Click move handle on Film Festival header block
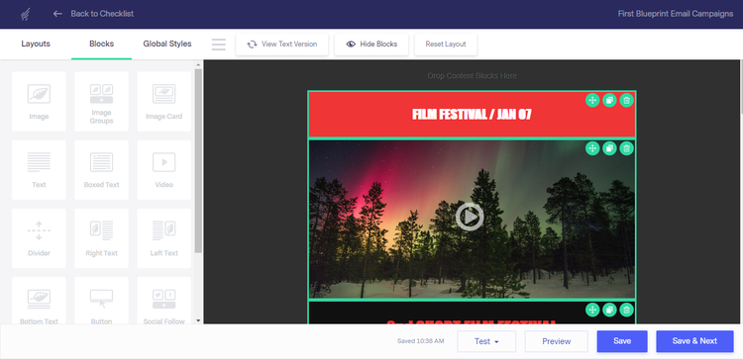 [x=592, y=100]
